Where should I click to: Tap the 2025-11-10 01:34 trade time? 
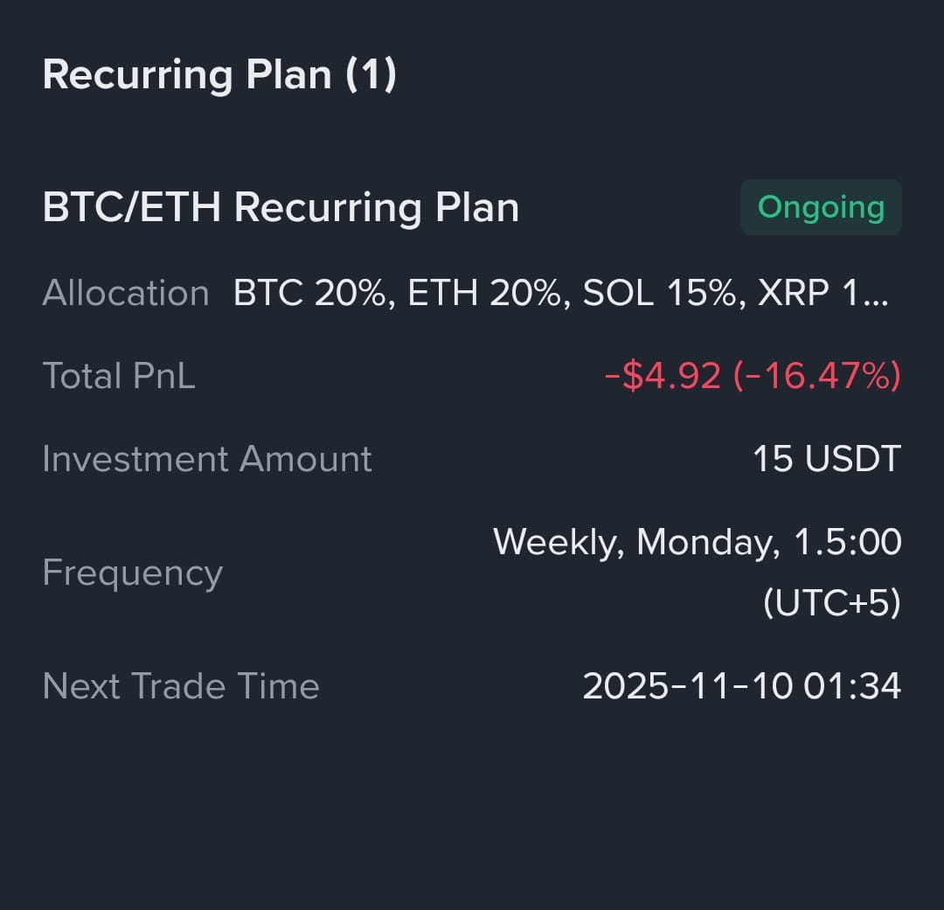pos(741,686)
